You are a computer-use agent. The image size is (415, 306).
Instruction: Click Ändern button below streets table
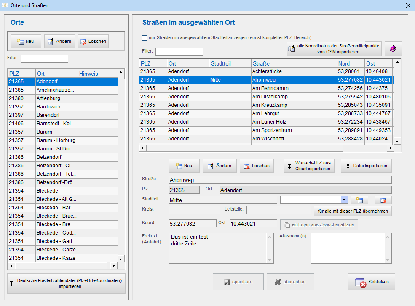219,166
